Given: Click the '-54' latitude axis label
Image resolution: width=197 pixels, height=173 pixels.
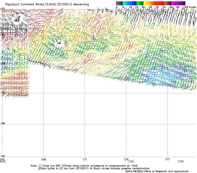Looking at the screenshot, I should [x=2, y=63].
